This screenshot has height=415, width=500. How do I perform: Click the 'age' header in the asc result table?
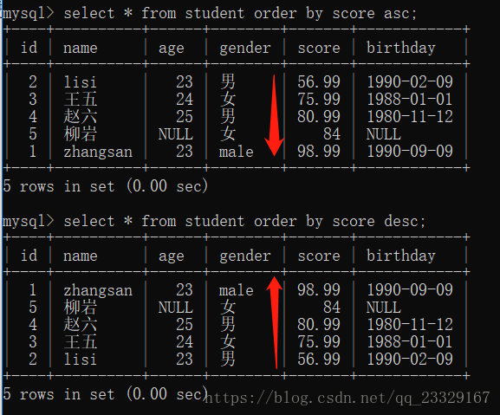click(172, 49)
